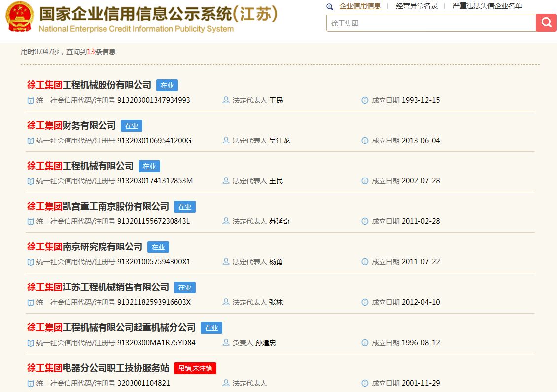Screen dimensions: 557x392
Task: Click the credit code icon for 徐工集团工程机械股份有限公司
Action: click(x=31, y=101)
